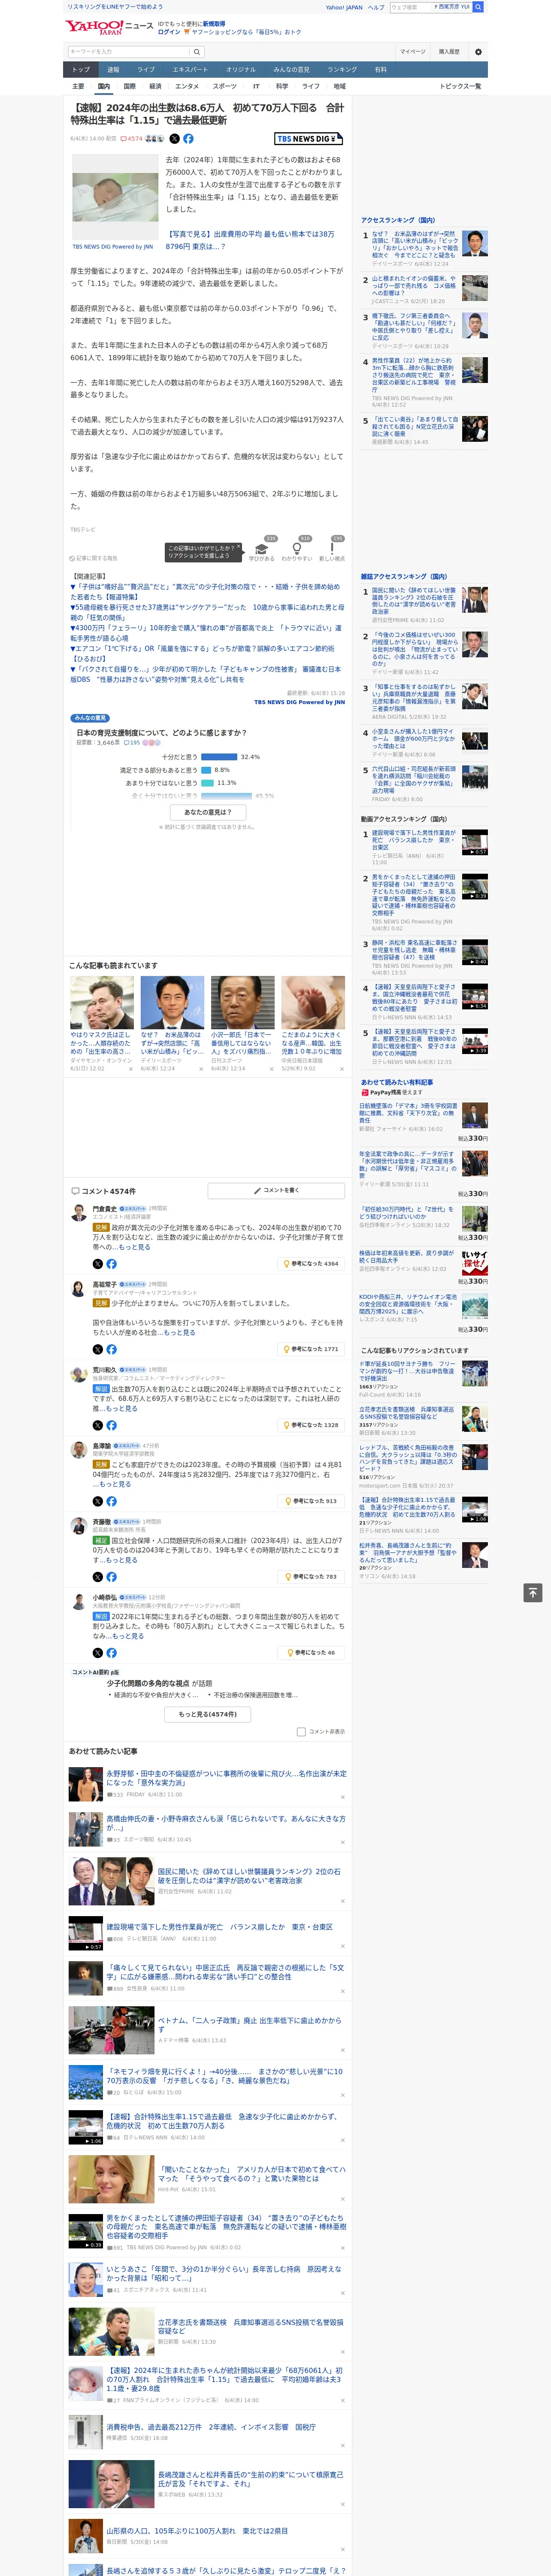Open トピックス一覧 link

click(460, 87)
